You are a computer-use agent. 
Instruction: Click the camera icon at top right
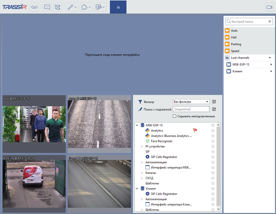tap(269, 7)
